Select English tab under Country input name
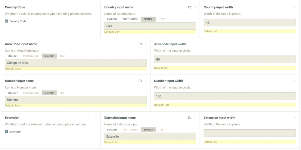 112,19
